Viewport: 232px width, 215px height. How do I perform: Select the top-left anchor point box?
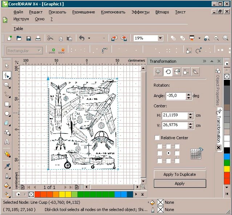point(159,146)
